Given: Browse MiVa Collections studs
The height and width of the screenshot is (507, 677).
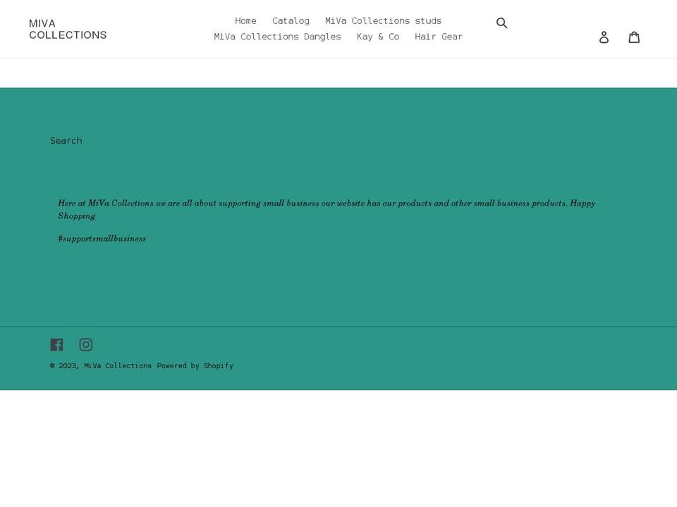Looking at the screenshot, I should (x=383, y=20).
